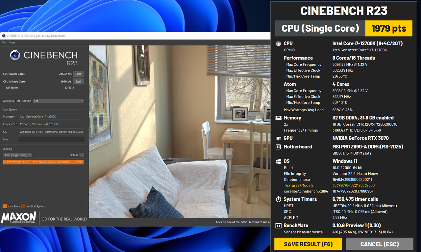Click the MP Ratio 12.47 x value
The image size is (421, 252).
click(x=69, y=88)
